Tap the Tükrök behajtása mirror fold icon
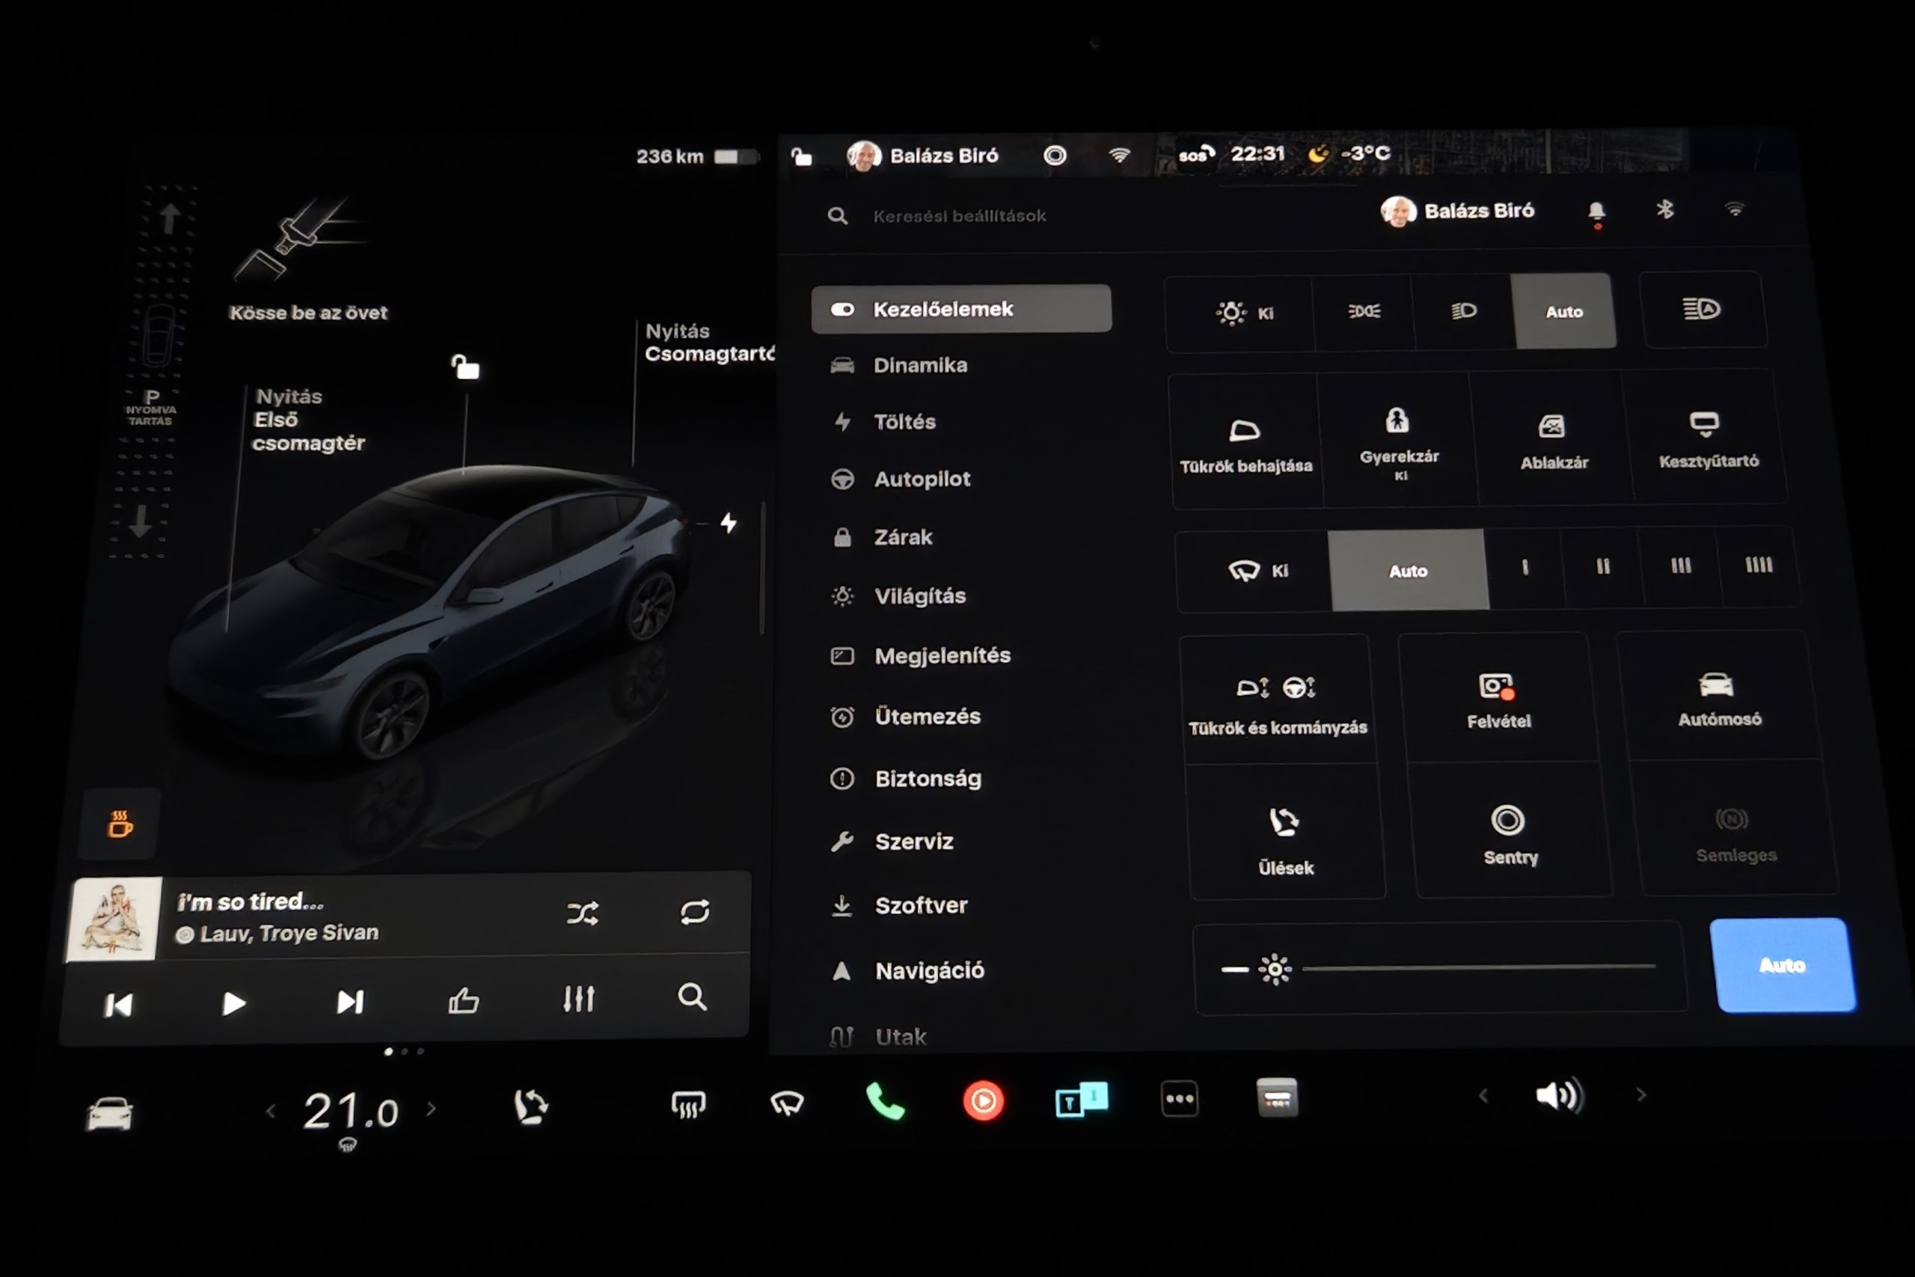This screenshot has width=1915, height=1277. tap(1244, 431)
